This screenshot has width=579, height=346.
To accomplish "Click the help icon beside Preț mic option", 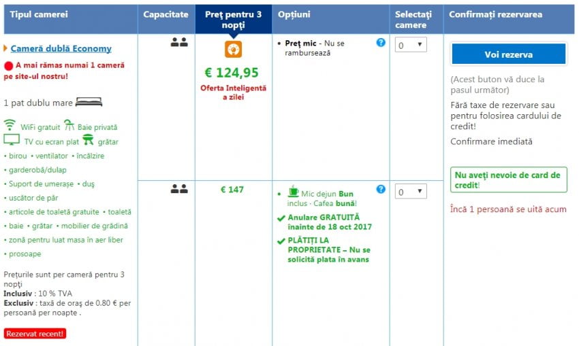I will [381, 42].
